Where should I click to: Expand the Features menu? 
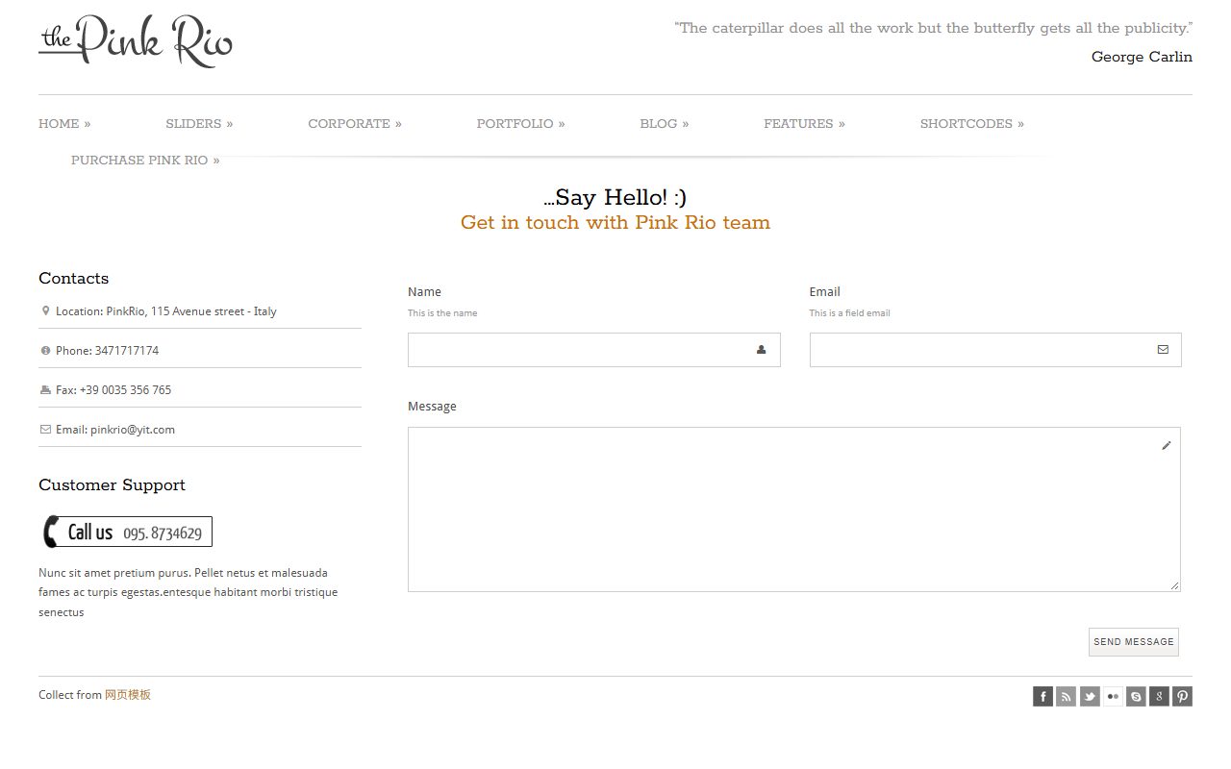(805, 124)
